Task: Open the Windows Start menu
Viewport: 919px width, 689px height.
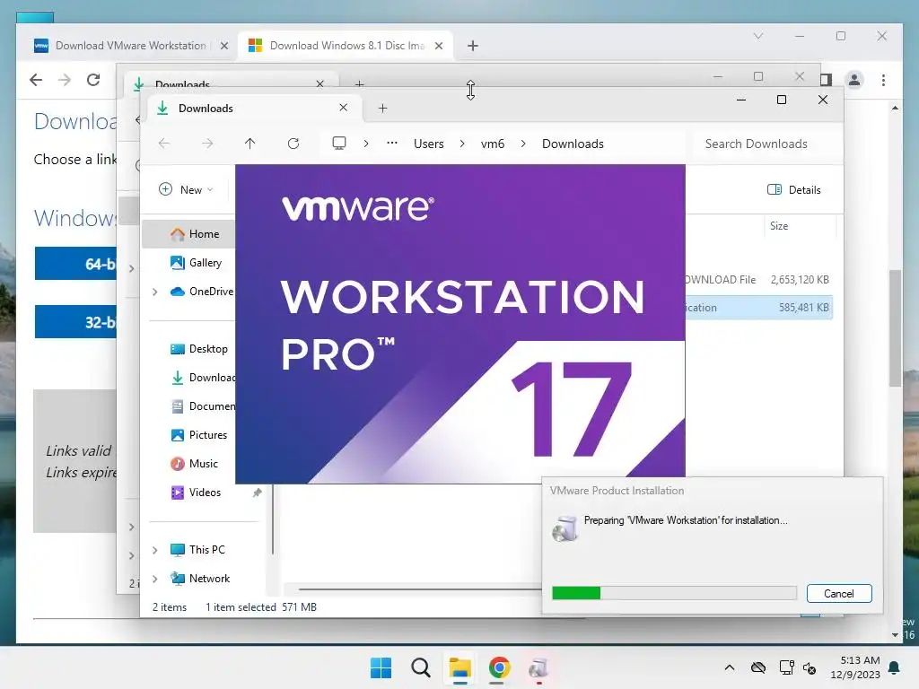Action: coord(381,667)
